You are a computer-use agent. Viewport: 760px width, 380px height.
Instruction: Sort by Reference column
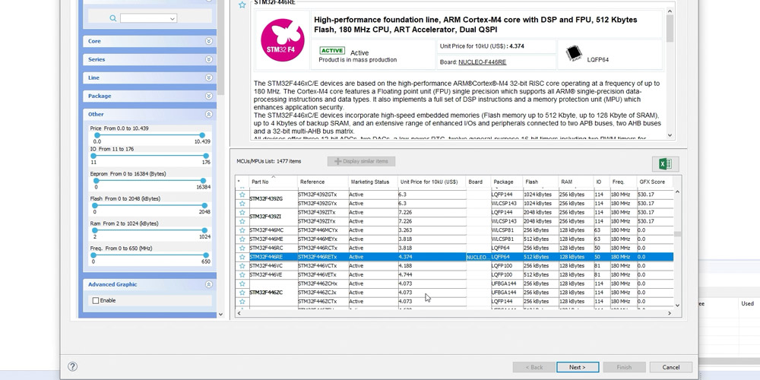(323, 182)
